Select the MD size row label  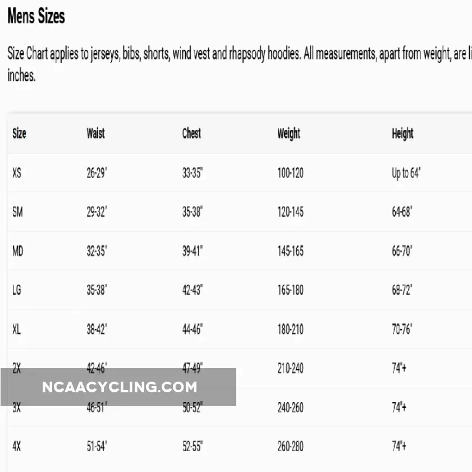tap(17, 251)
